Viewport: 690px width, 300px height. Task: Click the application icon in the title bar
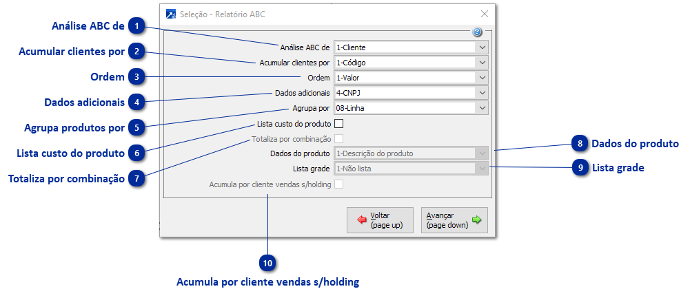coord(171,14)
